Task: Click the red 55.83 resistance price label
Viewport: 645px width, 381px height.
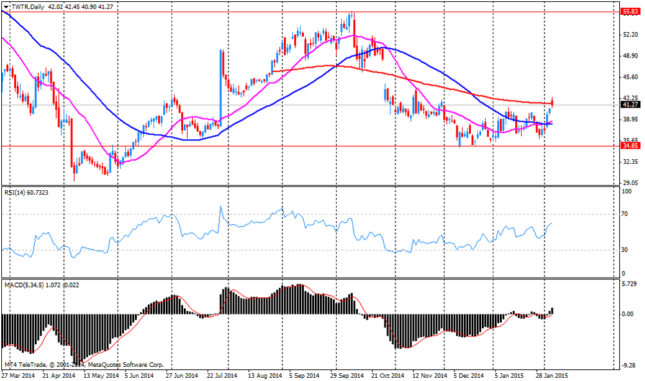Action: [x=630, y=12]
